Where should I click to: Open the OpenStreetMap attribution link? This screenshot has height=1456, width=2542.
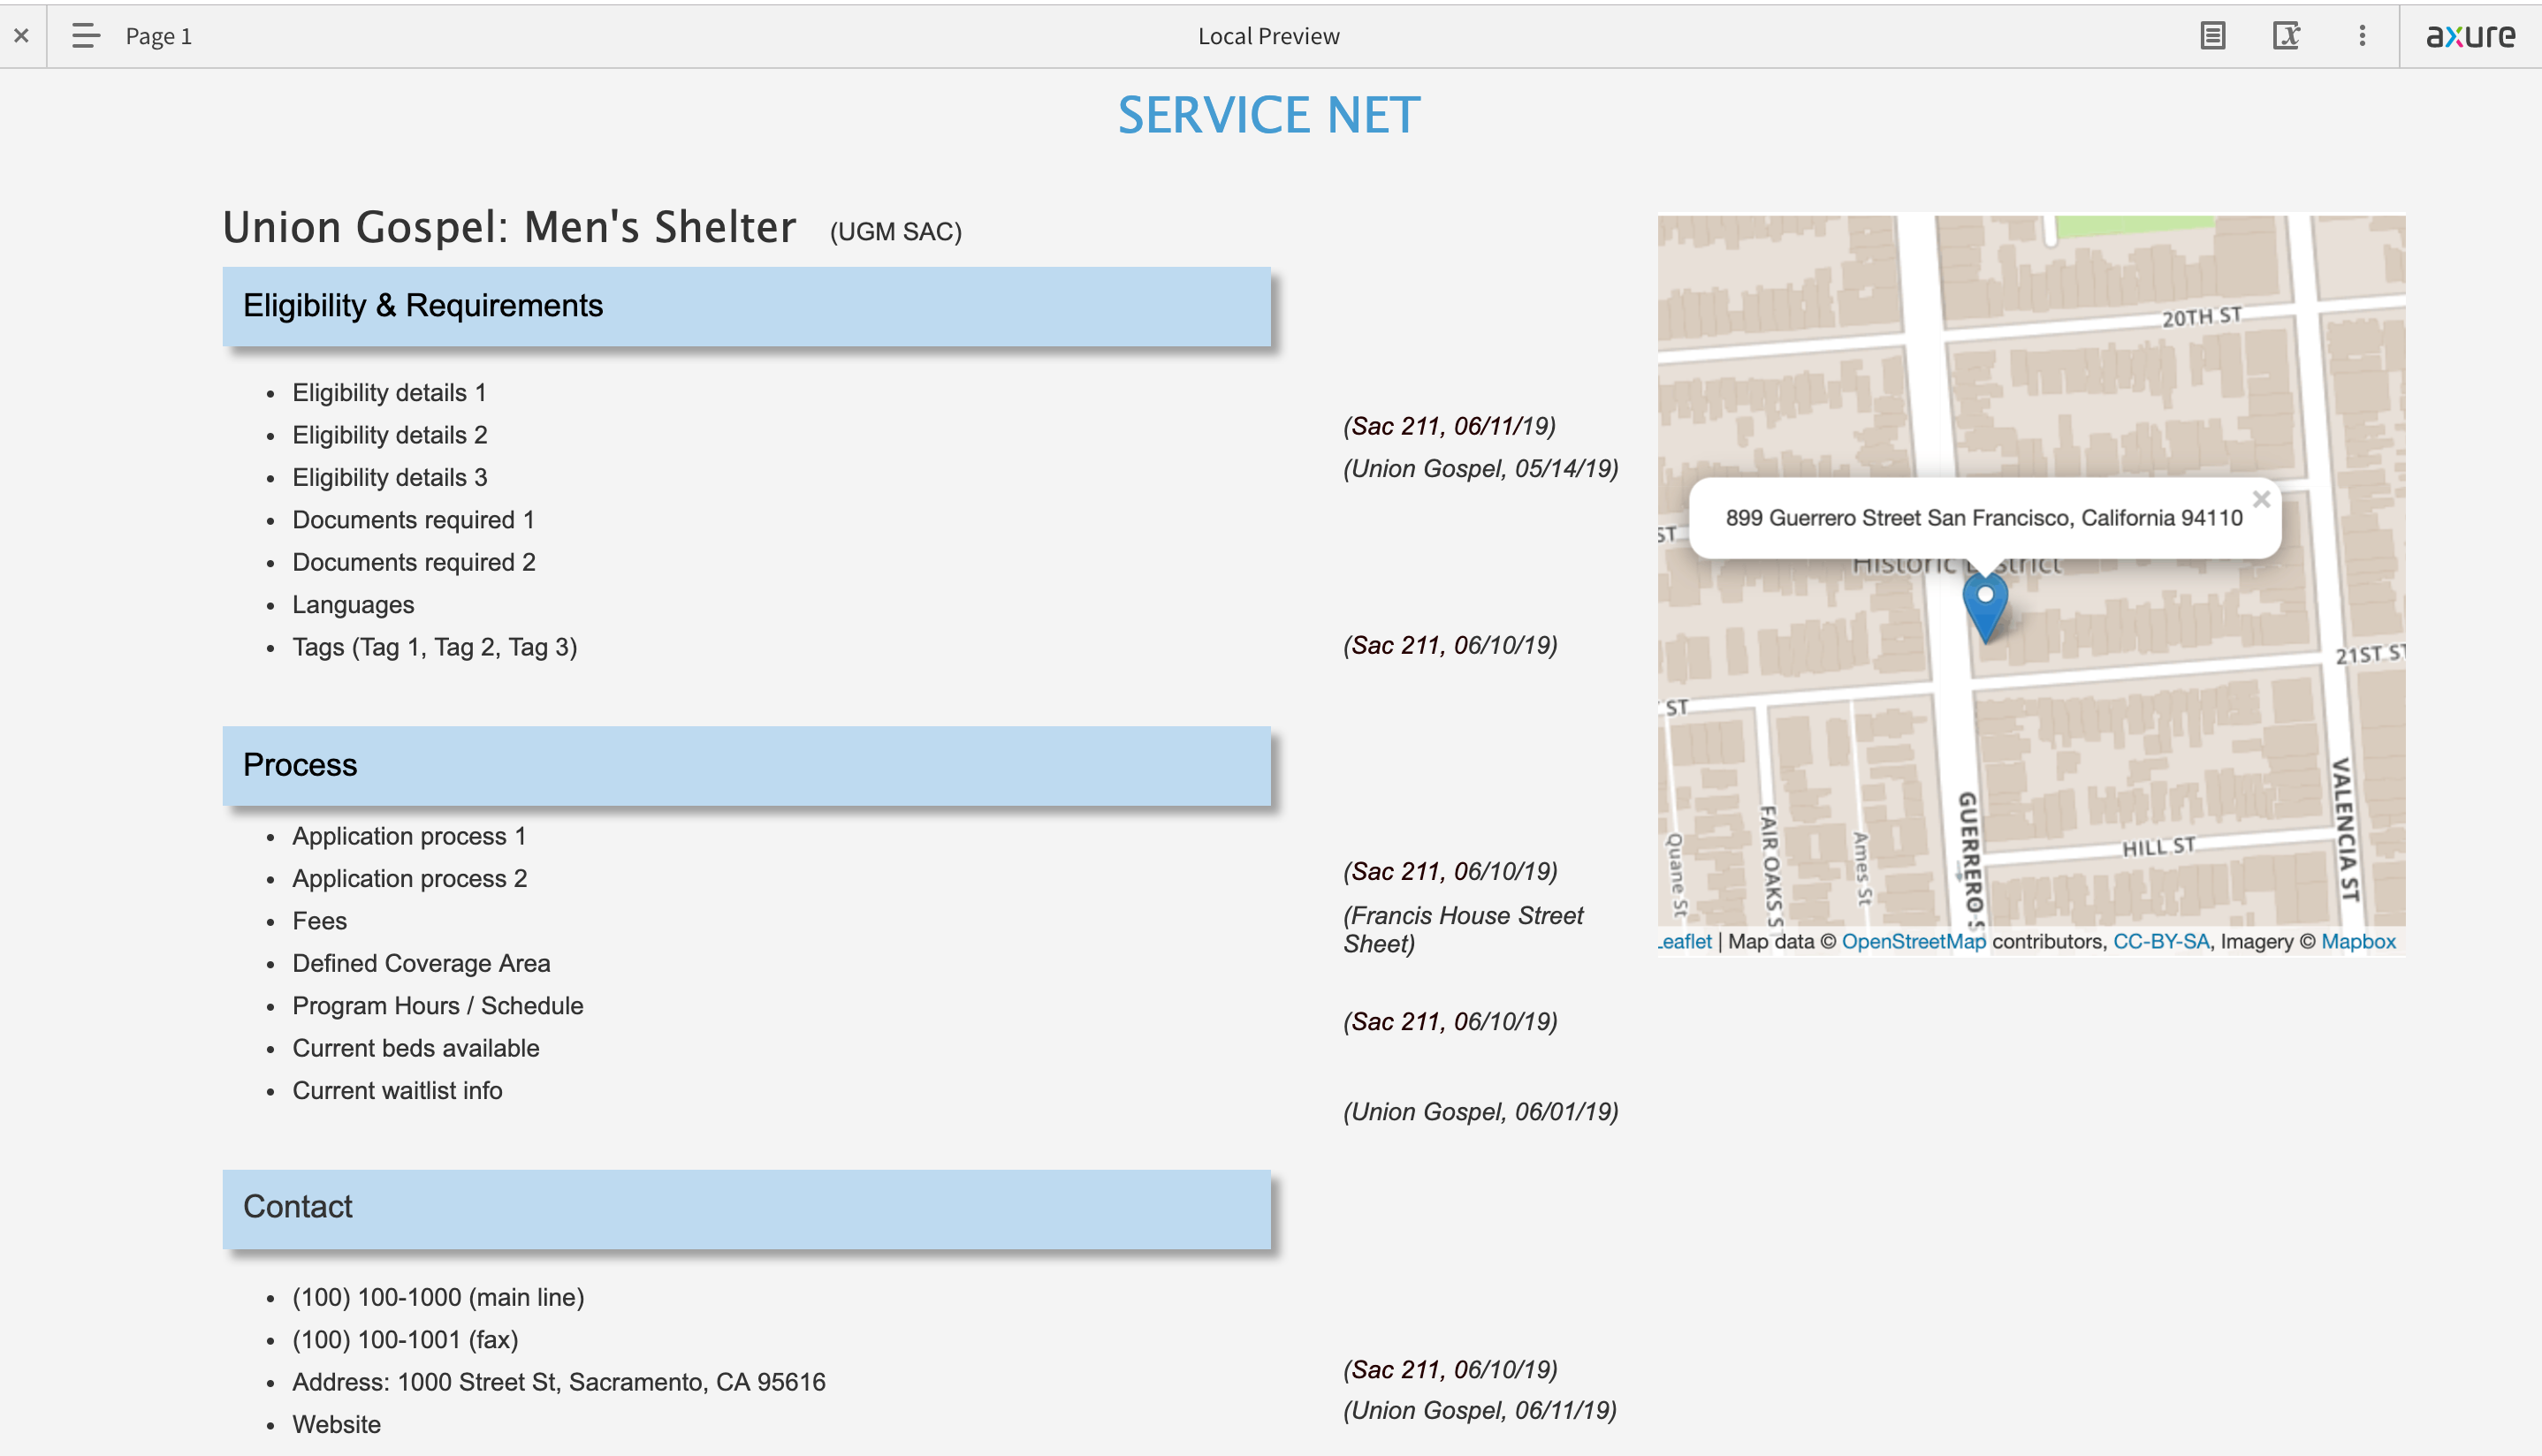click(1914, 941)
